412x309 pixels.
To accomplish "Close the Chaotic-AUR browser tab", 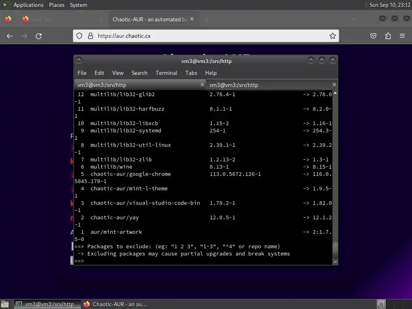I will (192, 19).
